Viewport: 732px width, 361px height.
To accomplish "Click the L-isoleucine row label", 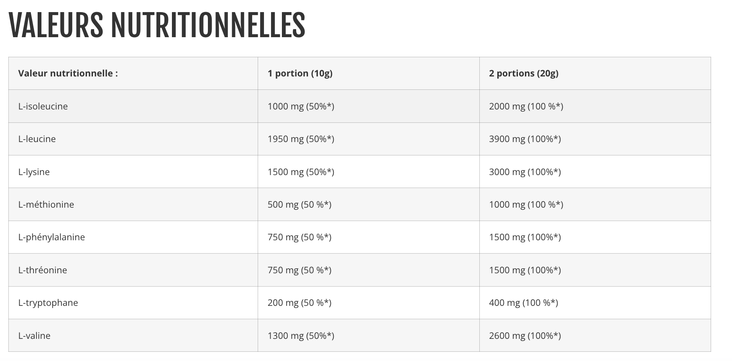I will click(x=43, y=106).
